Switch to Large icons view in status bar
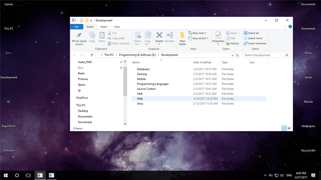The height and width of the screenshot is (180, 321). (289, 128)
